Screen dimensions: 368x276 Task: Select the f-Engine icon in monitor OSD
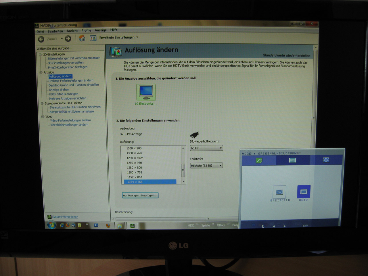click(x=259, y=160)
